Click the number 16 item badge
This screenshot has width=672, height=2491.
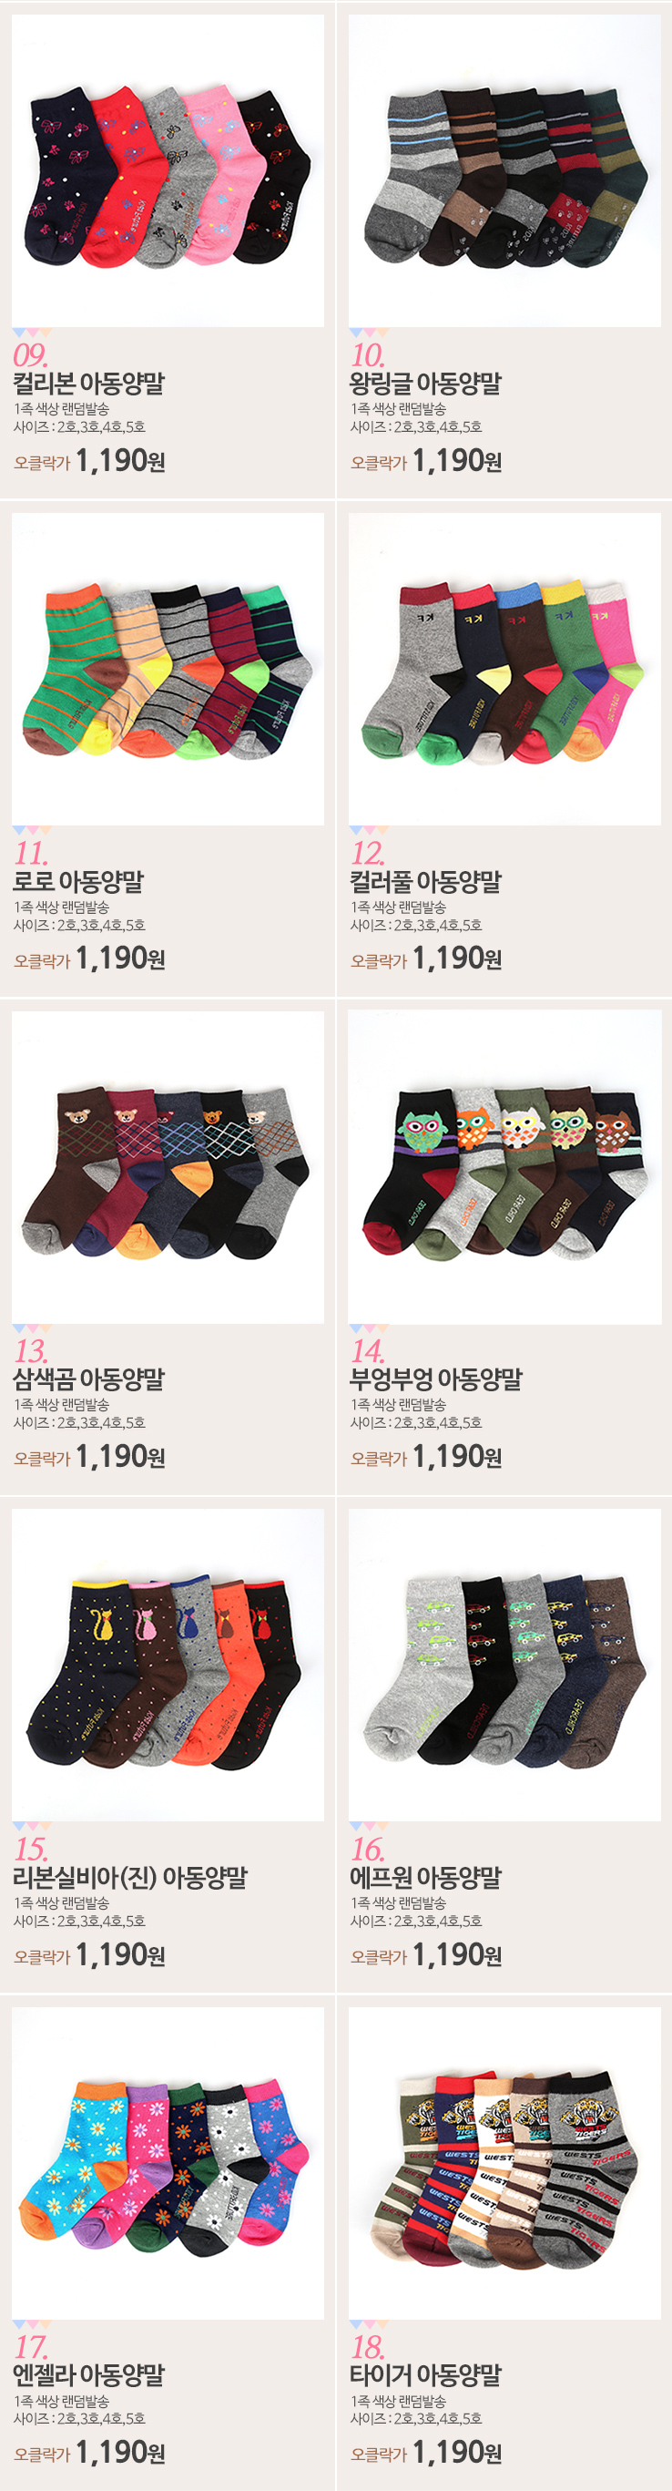pyautogui.click(x=368, y=1848)
